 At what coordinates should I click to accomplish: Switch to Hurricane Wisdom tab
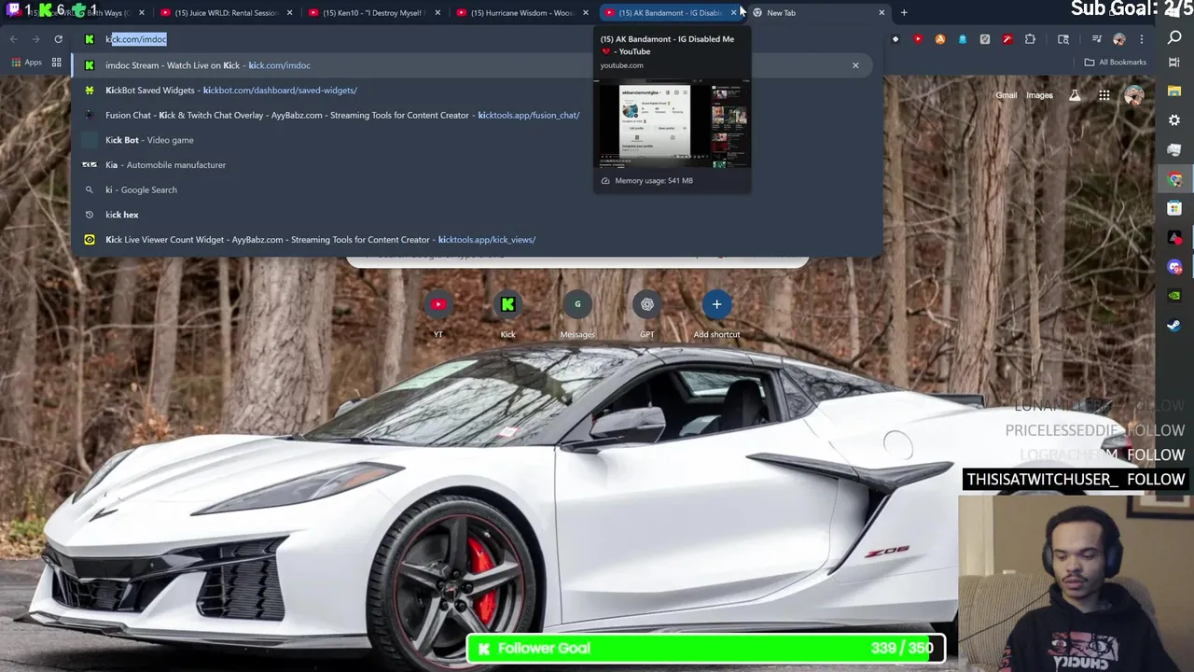tap(521, 13)
